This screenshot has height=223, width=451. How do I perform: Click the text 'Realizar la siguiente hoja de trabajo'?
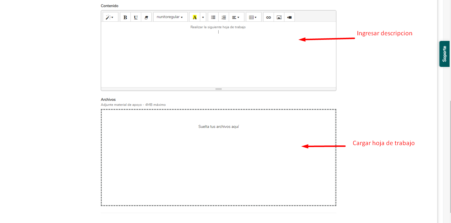click(218, 27)
